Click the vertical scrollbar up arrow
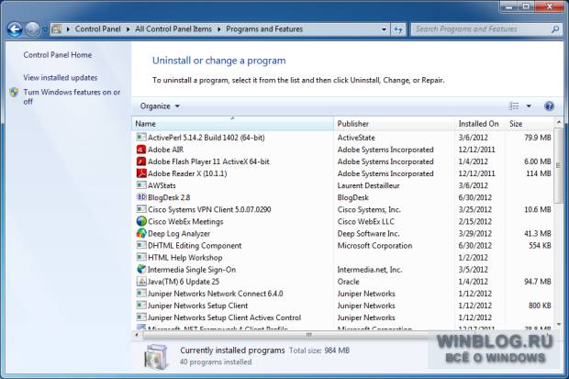The image size is (569, 379). [x=559, y=122]
